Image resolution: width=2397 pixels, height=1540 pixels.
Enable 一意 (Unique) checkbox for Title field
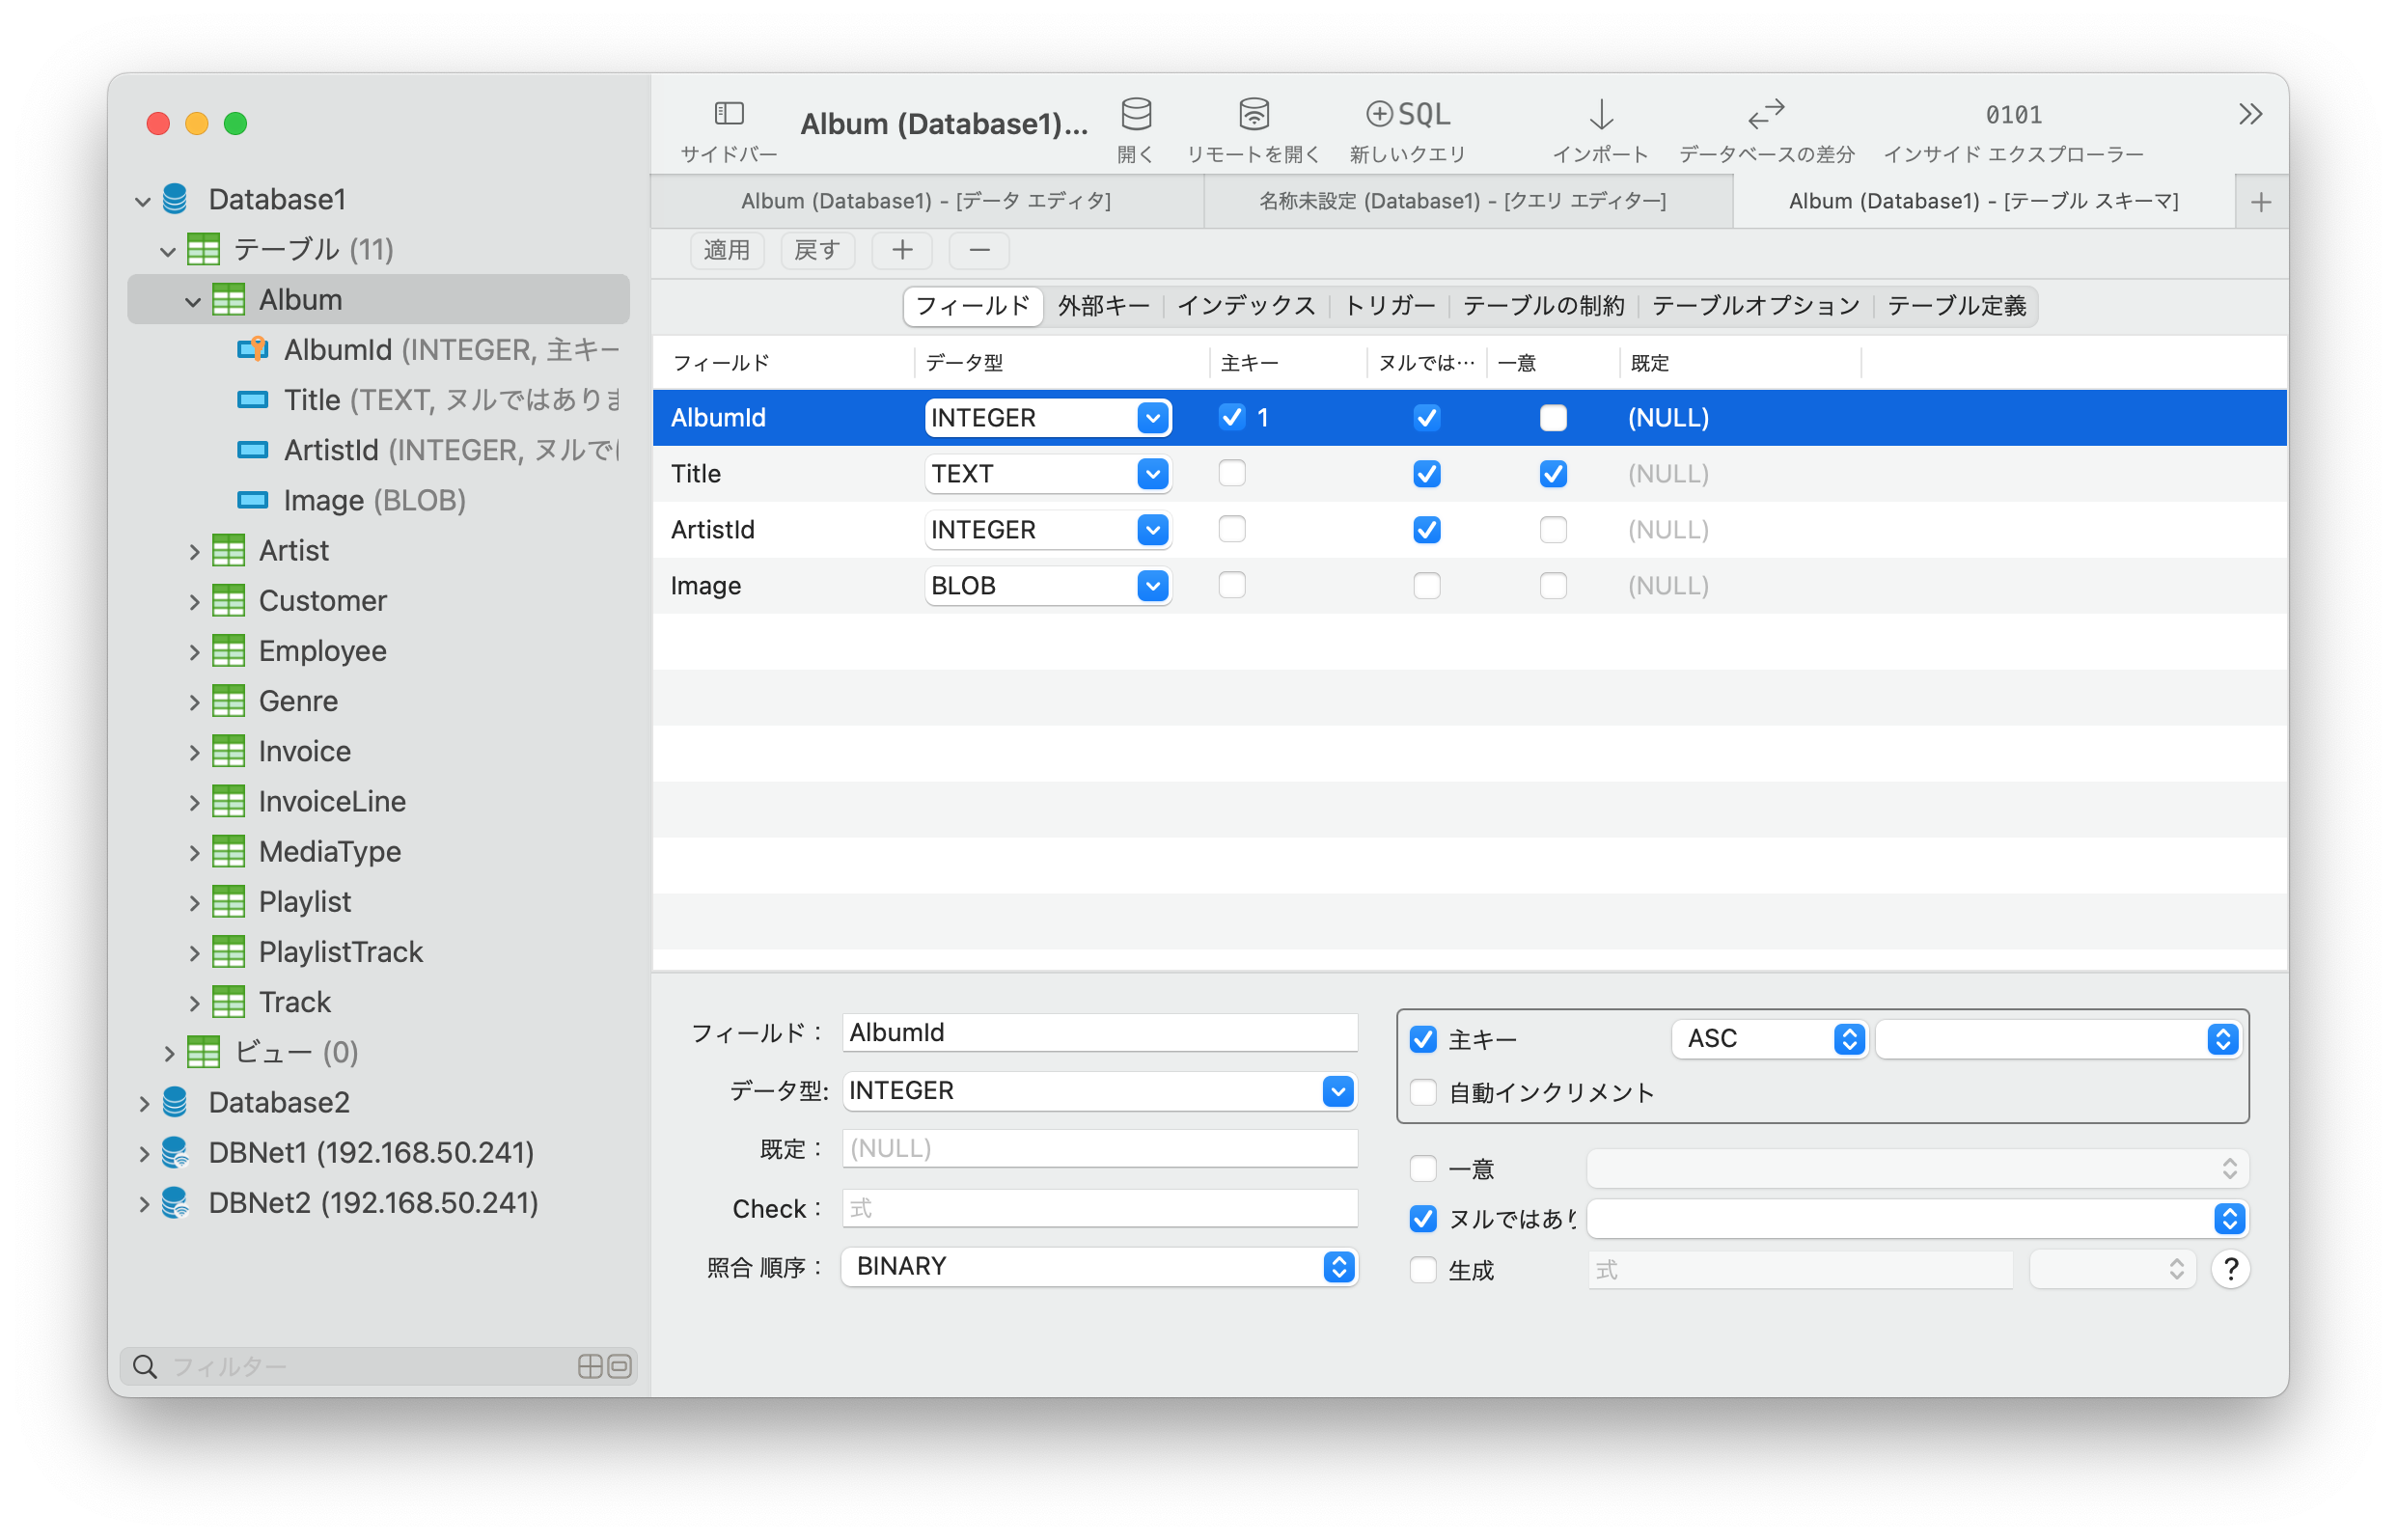[1554, 473]
